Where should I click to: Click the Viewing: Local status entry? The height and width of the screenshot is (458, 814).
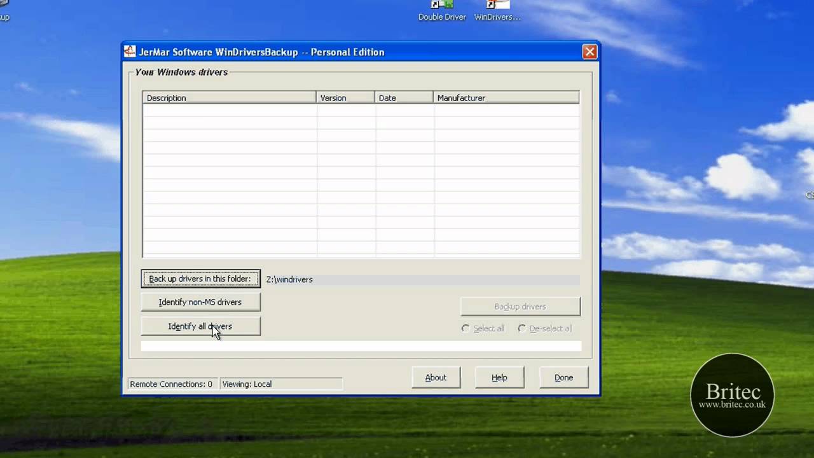pos(281,384)
